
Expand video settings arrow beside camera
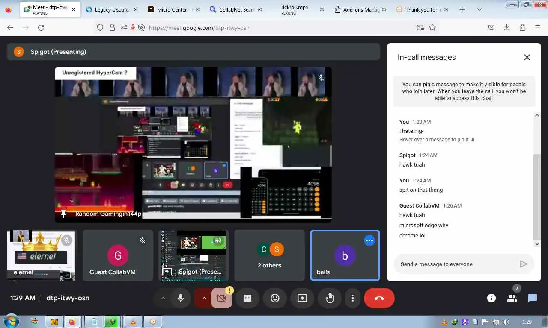(x=204, y=298)
